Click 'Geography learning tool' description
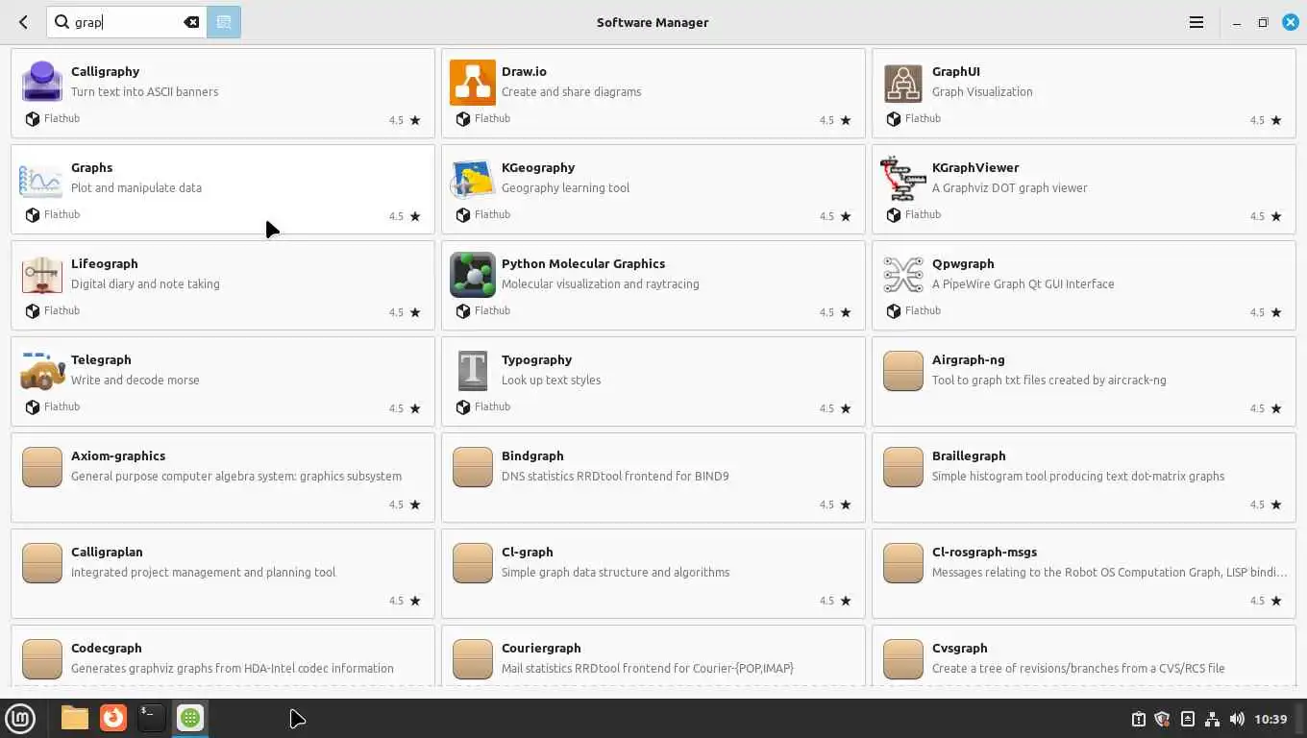 [565, 188]
